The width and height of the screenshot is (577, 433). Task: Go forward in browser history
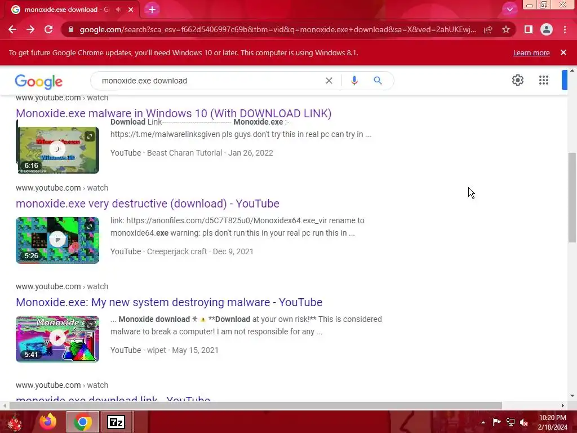coord(30,29)
